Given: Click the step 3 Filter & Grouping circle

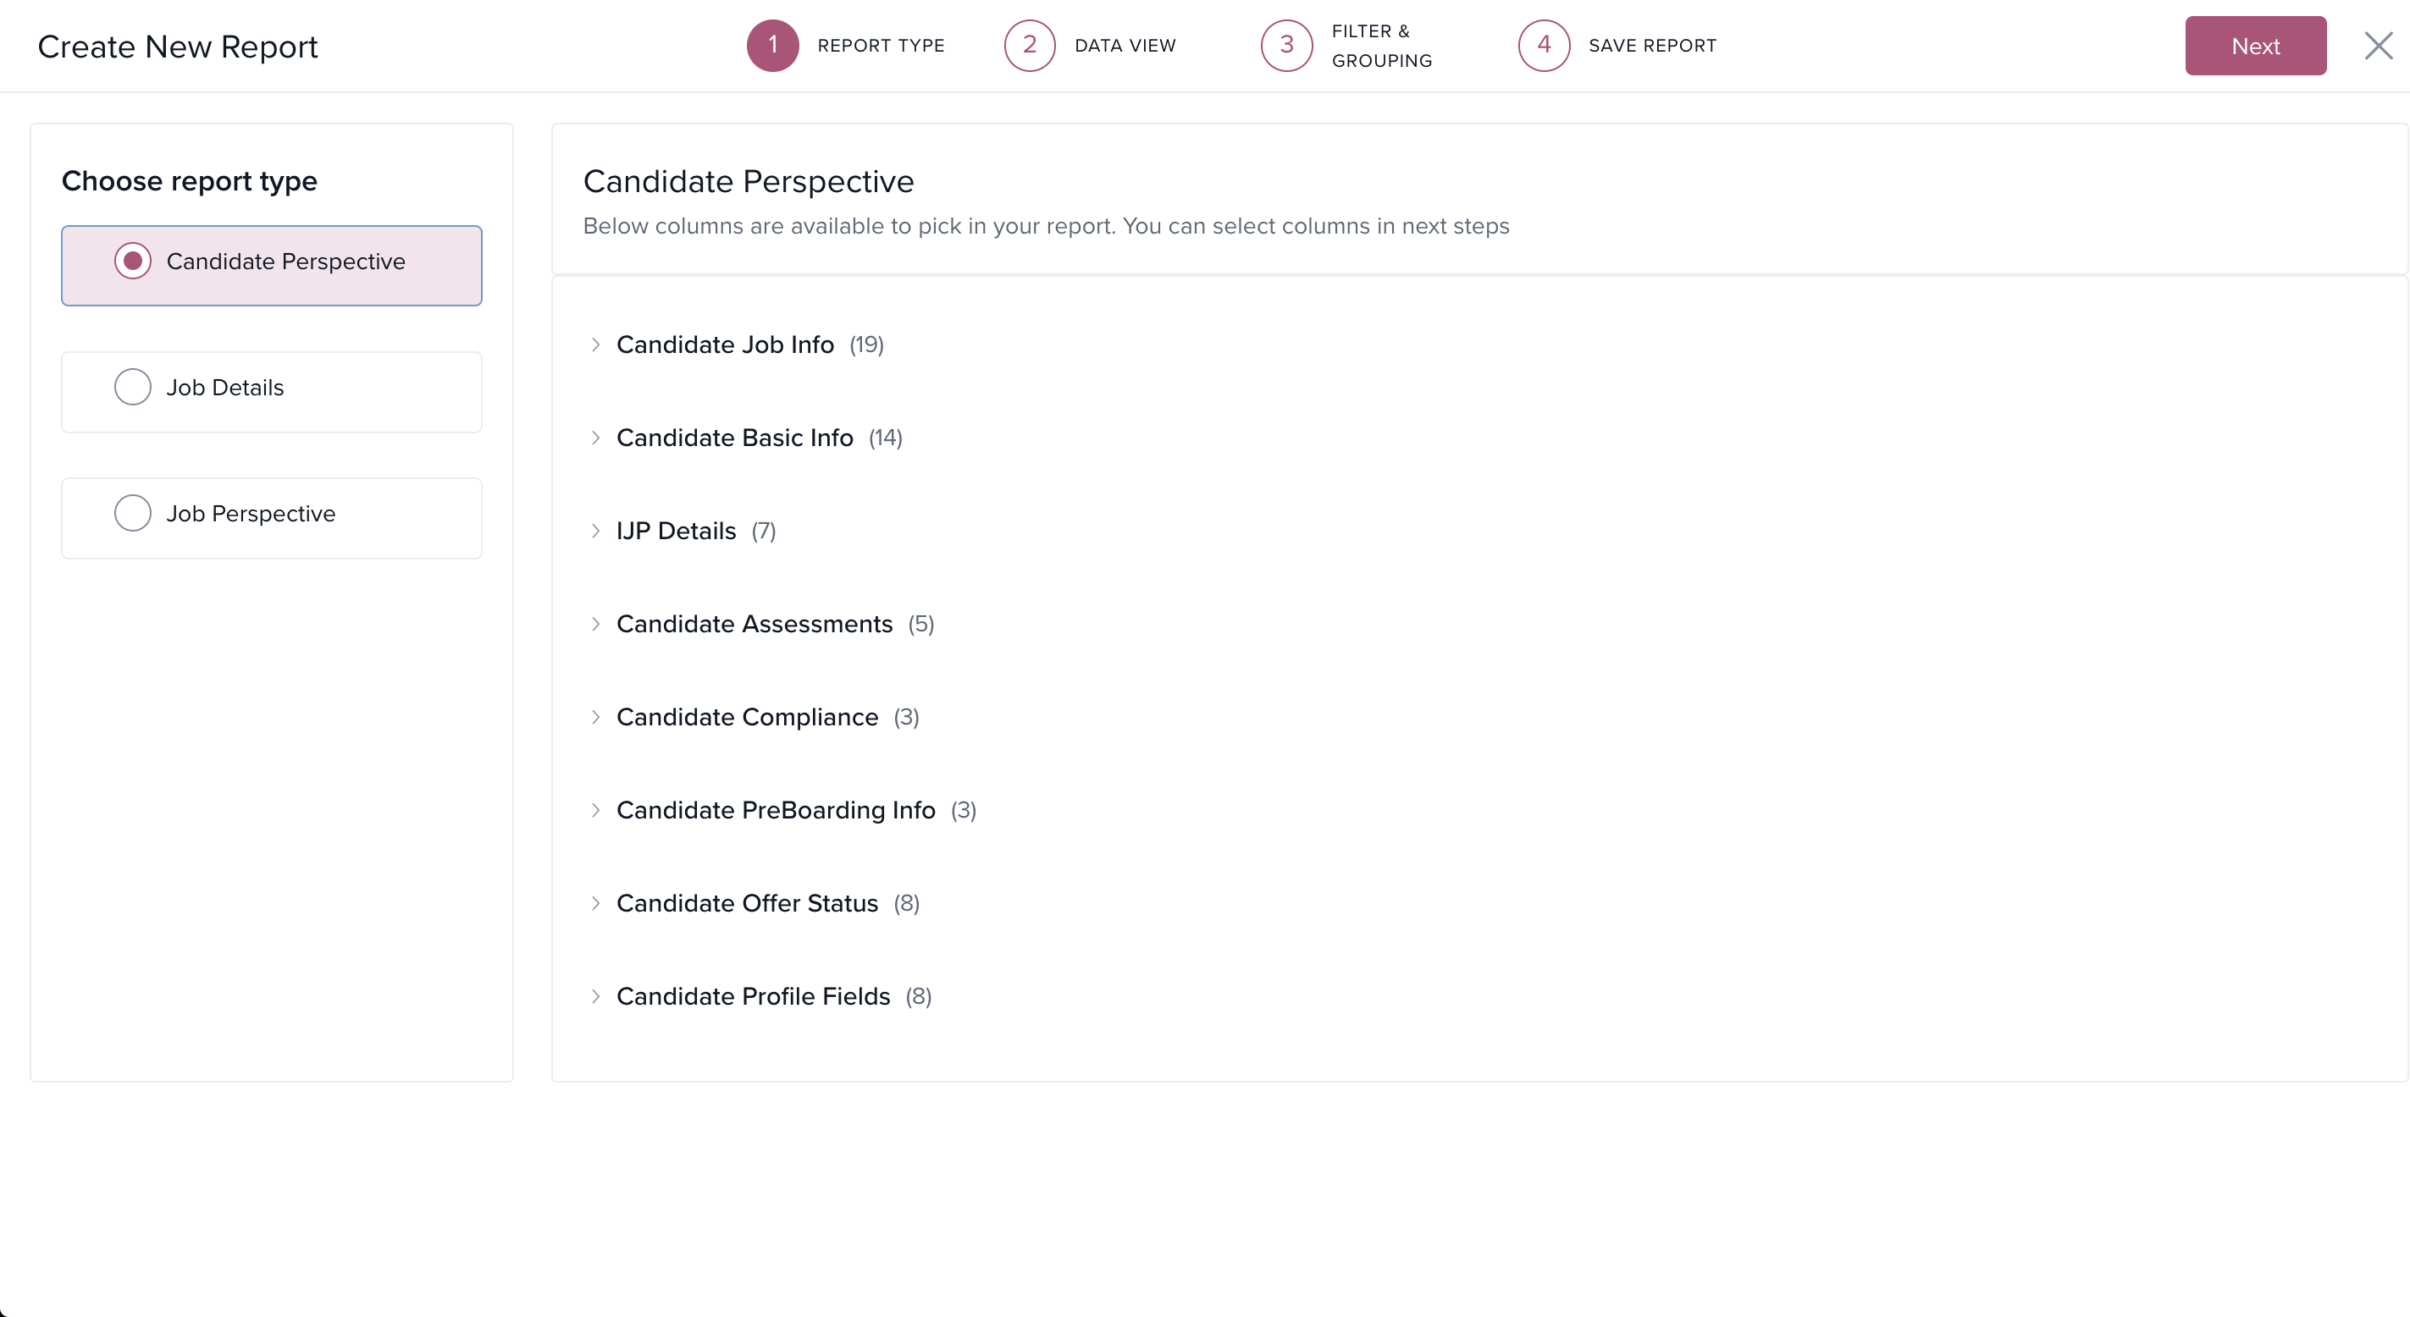Looking at the screenshot, I should (1286, 45).
